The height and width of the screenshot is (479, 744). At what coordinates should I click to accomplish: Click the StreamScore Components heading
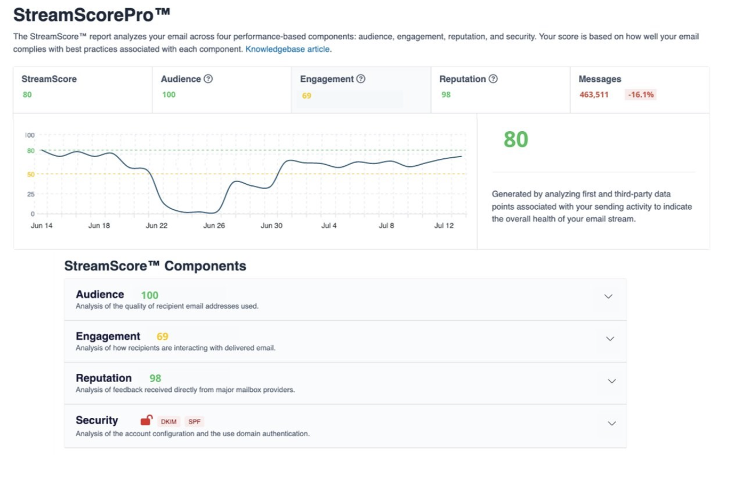click(x=155, y=266)
